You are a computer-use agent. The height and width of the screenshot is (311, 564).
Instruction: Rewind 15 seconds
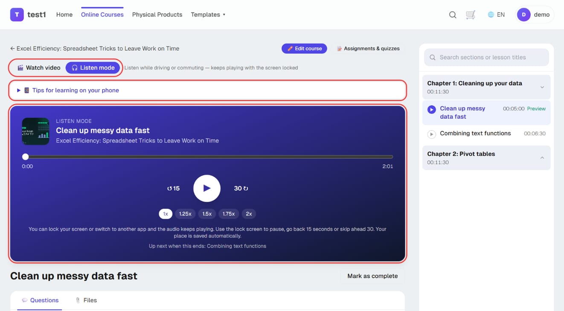click(x=173, y=188)
